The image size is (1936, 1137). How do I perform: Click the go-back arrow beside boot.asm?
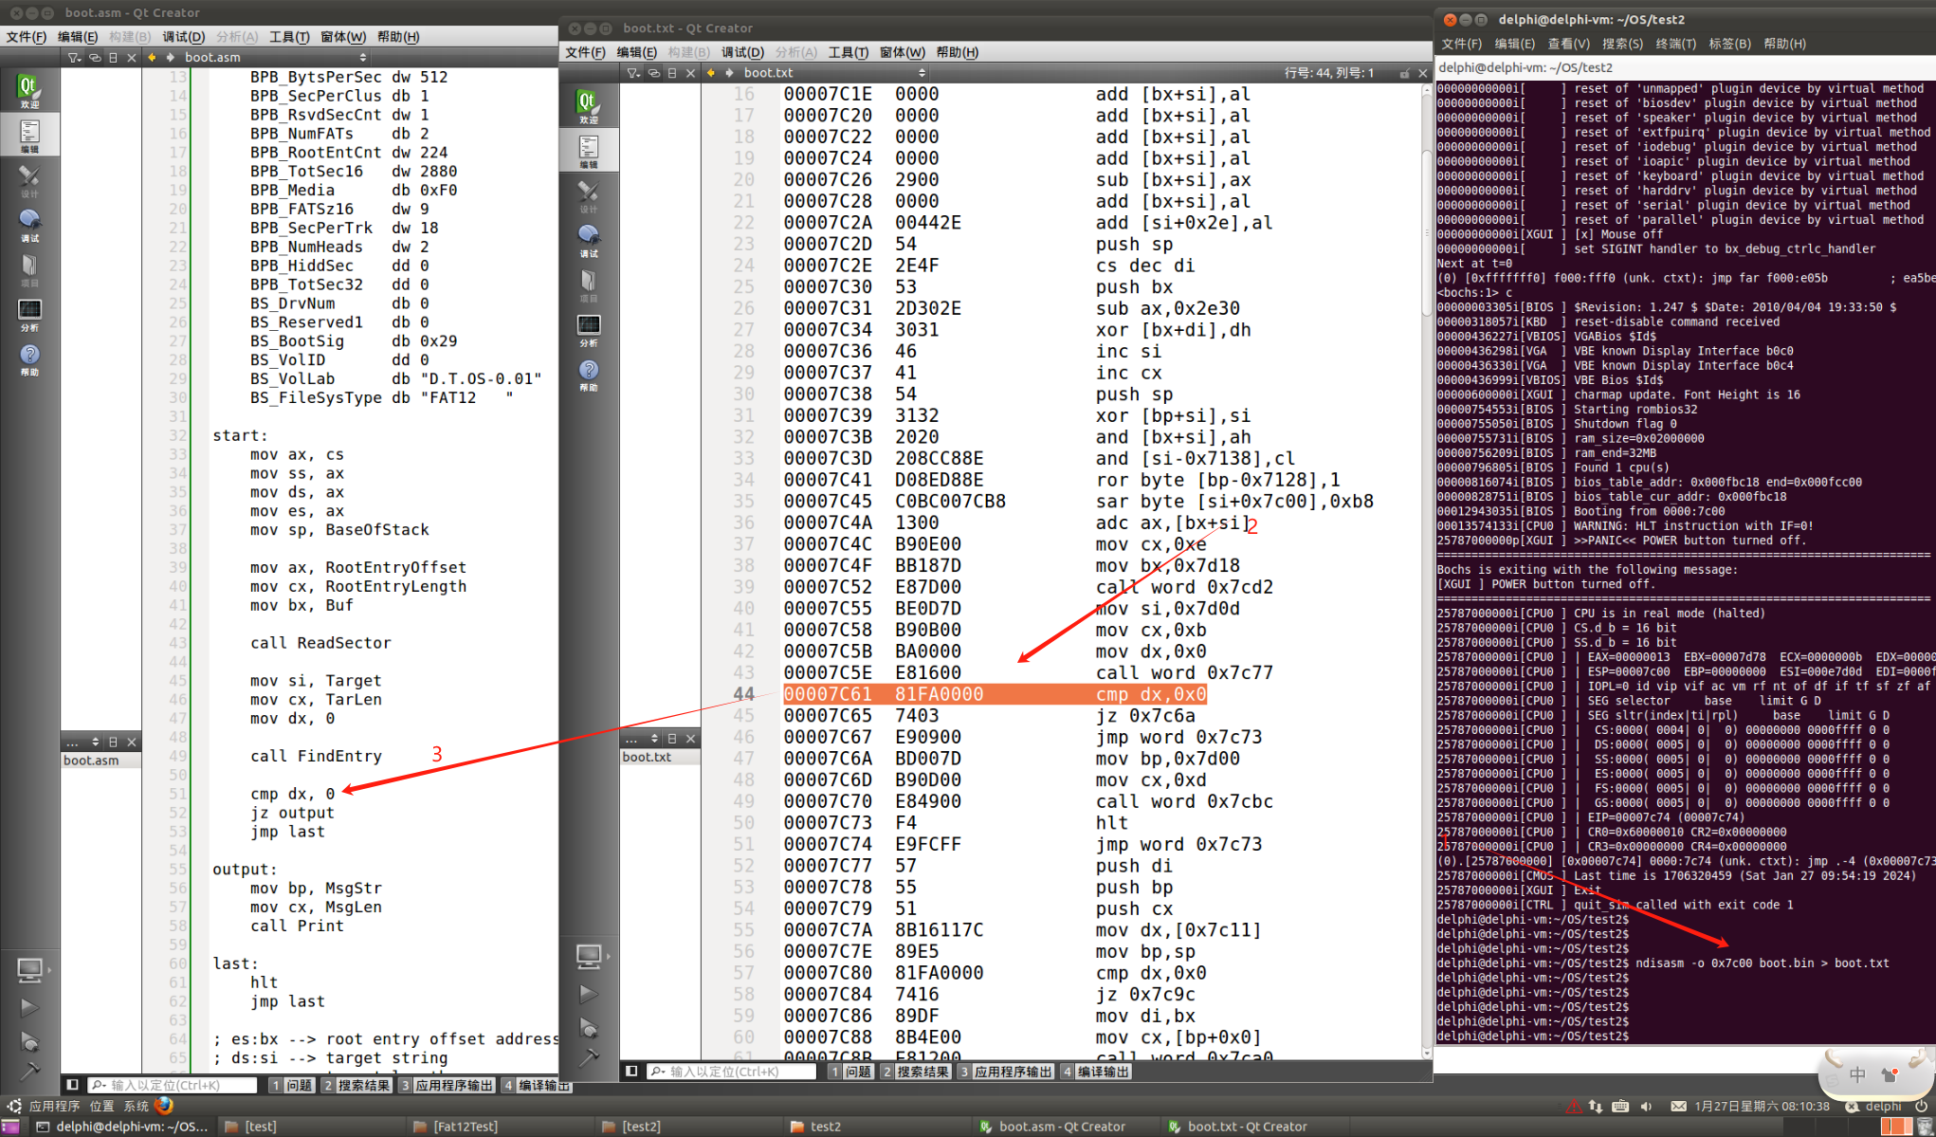tap(152, 58)
